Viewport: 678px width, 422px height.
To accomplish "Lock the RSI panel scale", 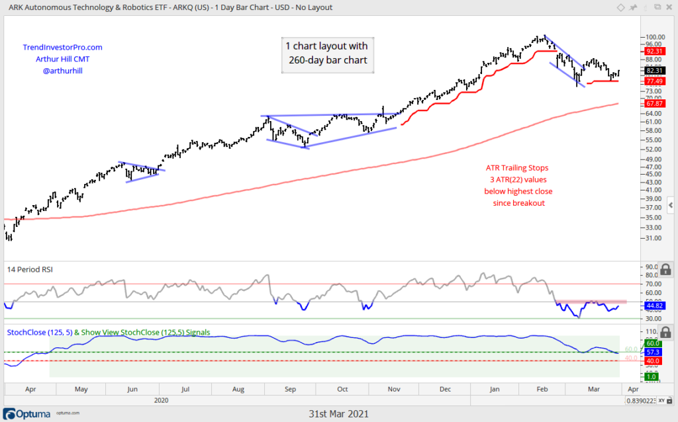I will 665,269.
